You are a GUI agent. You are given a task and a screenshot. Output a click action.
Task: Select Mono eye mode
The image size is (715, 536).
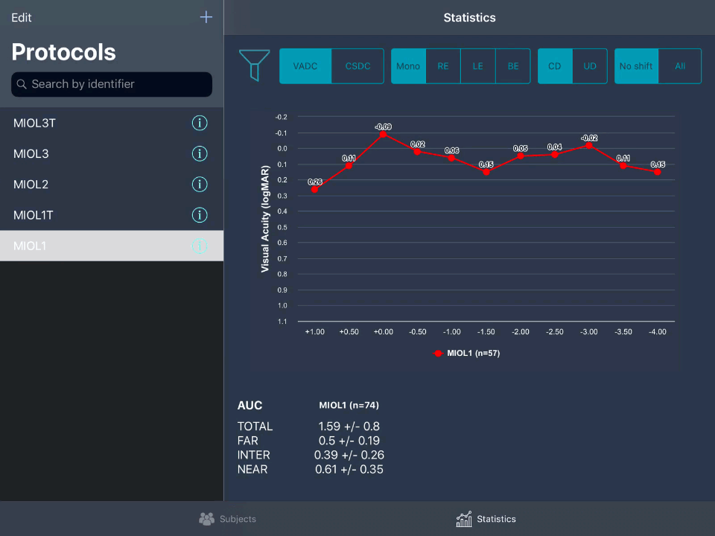[408, 66]
